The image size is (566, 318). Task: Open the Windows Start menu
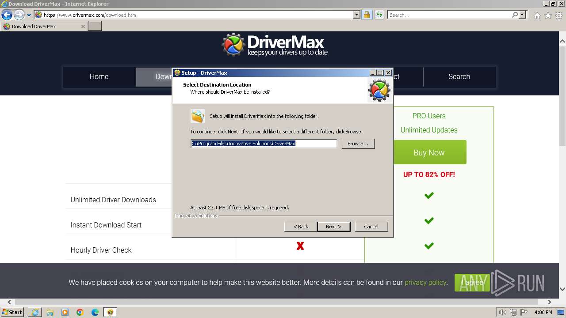click(x=12, y=312)
